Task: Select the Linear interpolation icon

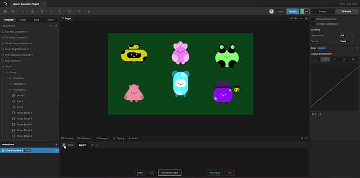Action: click(325, 59)
